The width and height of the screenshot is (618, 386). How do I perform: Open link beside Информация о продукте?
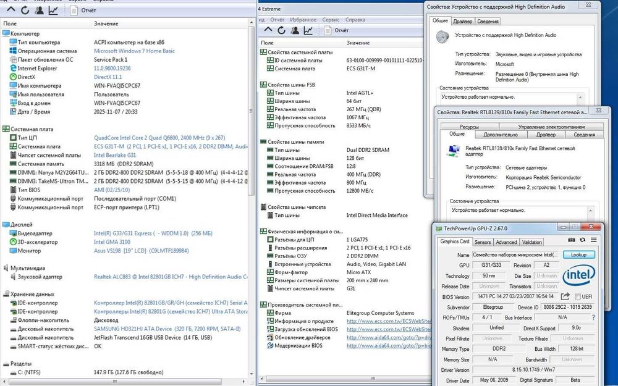[389, 321]
